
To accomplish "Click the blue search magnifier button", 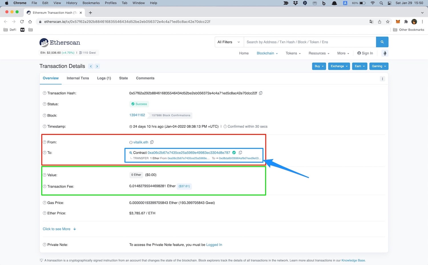I will (x=382, y=42).
